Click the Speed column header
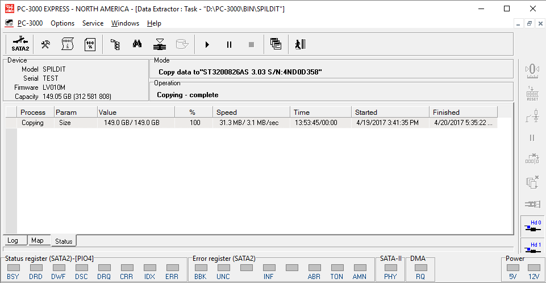This screenshot has height=283, width=546. (x=252, y=113)
